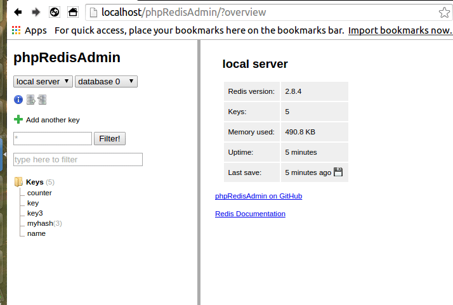Screen dimensions: 453x305
Task: Click the export database icon
Action: 30,100
